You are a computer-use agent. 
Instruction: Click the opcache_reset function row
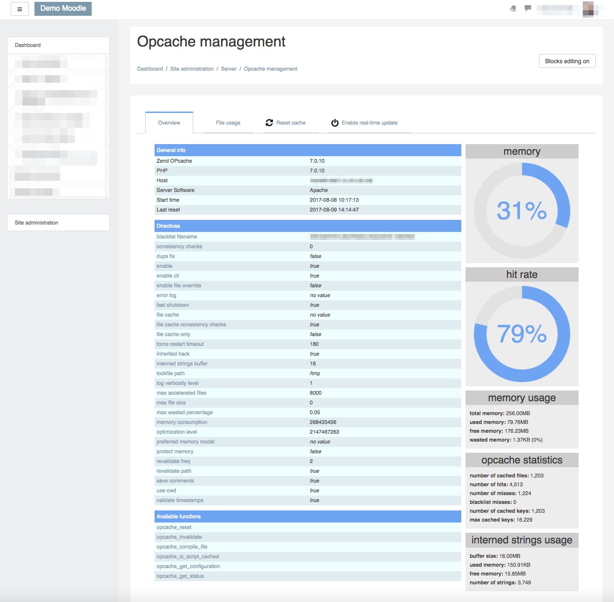[x=308, y=527]
